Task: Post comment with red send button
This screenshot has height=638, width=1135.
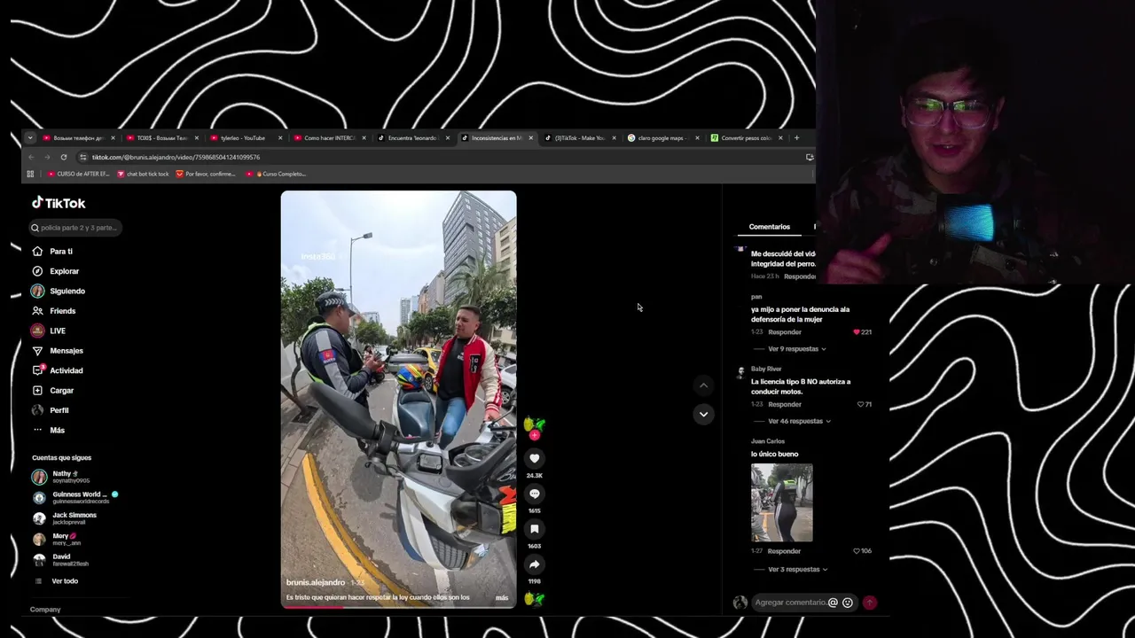Action: pyautogui.click(x=870, y=603)
